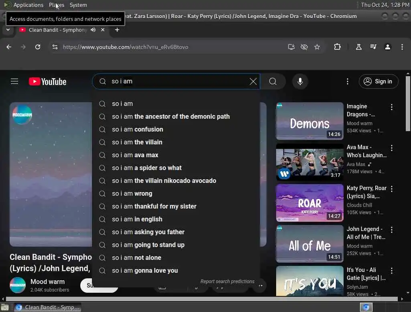Expand tab search dropdown arrow

coord(8,30)
